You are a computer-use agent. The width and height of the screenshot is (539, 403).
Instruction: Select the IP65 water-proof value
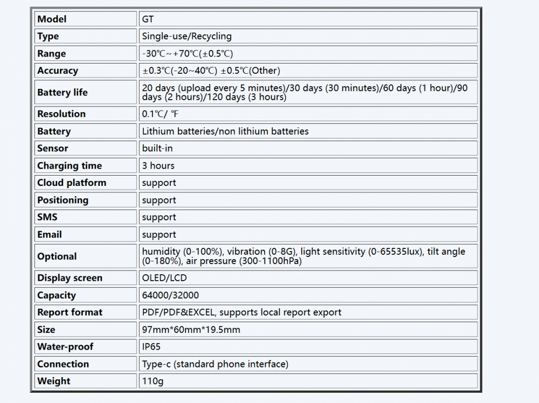click(151, 347)
